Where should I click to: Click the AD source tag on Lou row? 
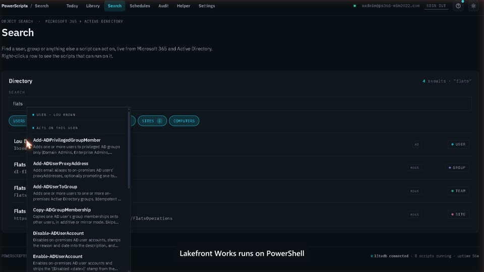[x=417, y=145]
